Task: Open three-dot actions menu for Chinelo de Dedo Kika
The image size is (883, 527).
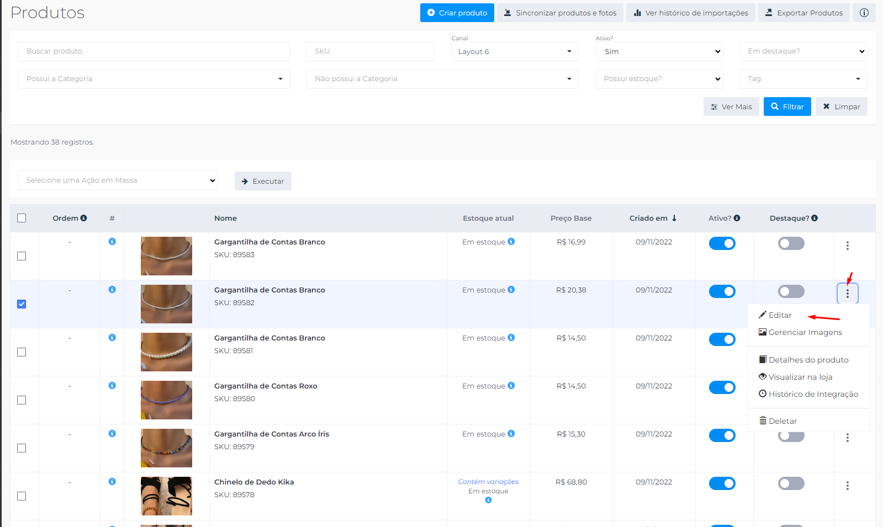Action: tap(847, 486)
